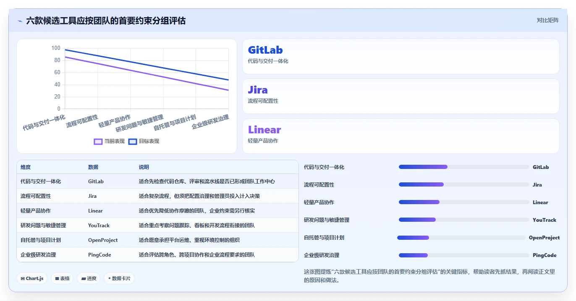Select the PingCode table cell

point(99,255)
